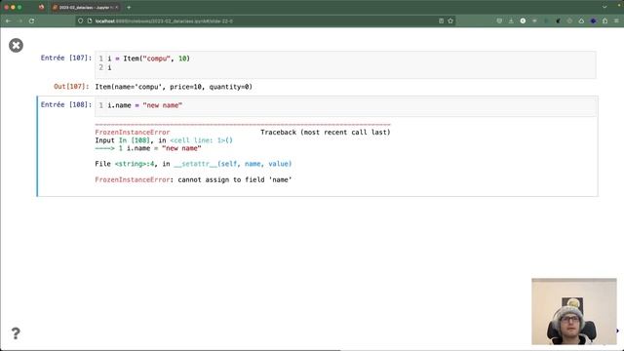Click '__setattr__(self, name, value)' text
The image size is (624, 351).
(233, 164)
